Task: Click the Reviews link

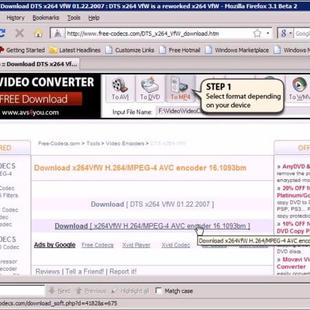Action: pyautogui.click(x=48, y=271)
